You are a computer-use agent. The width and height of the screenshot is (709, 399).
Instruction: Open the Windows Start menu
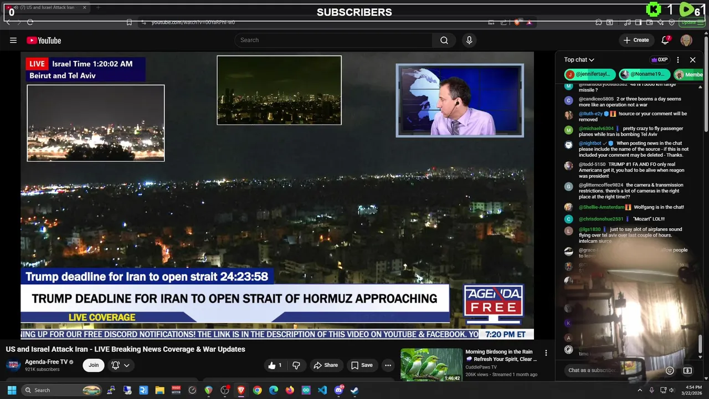pos(12,390)
